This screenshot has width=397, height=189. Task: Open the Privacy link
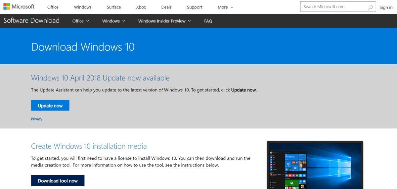[x=37, y=119]
